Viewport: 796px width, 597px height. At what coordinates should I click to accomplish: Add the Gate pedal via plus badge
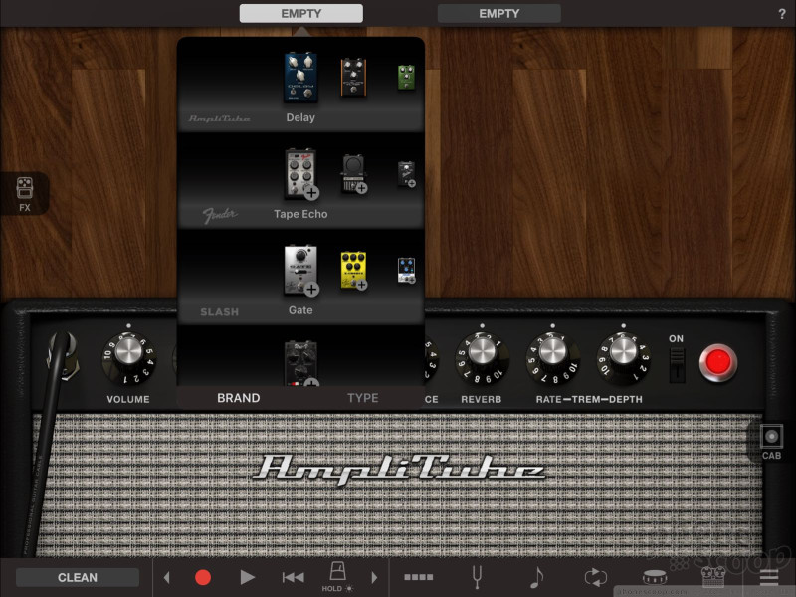tap(311, 290)
